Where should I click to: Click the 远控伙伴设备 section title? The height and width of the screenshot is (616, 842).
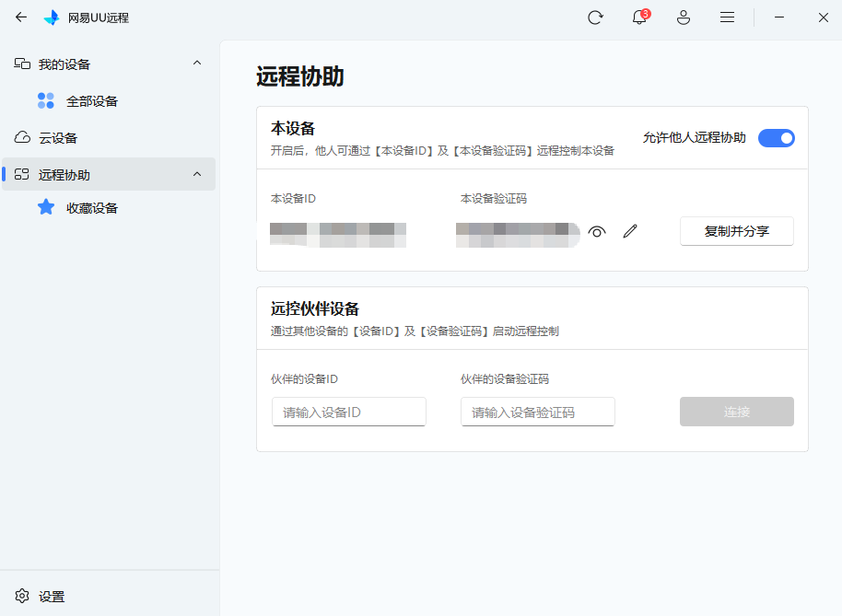[315, 308]
